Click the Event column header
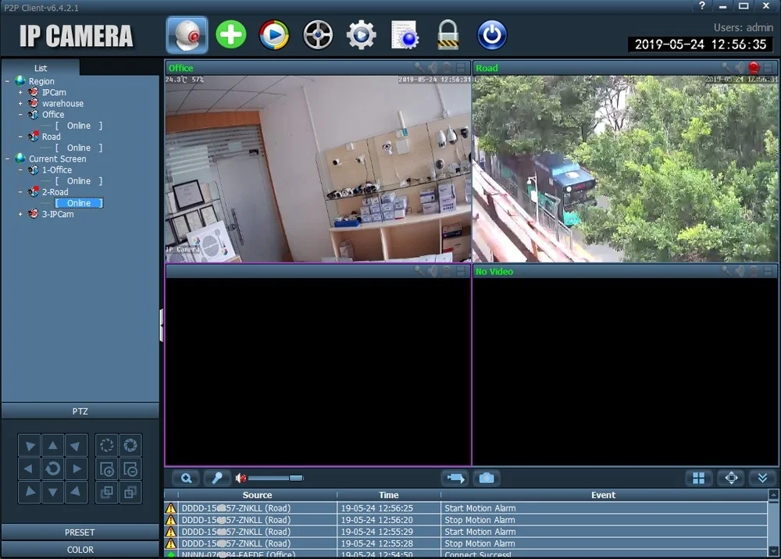This screenshot has width=781, height=559. pyautogui.click(x=603, y=495)
